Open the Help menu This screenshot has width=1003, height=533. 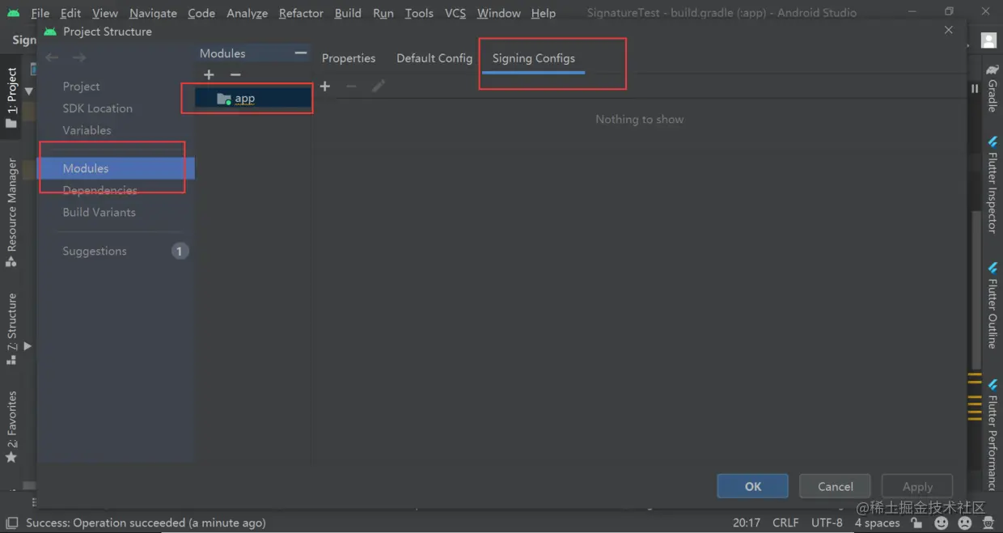(544, 13)
